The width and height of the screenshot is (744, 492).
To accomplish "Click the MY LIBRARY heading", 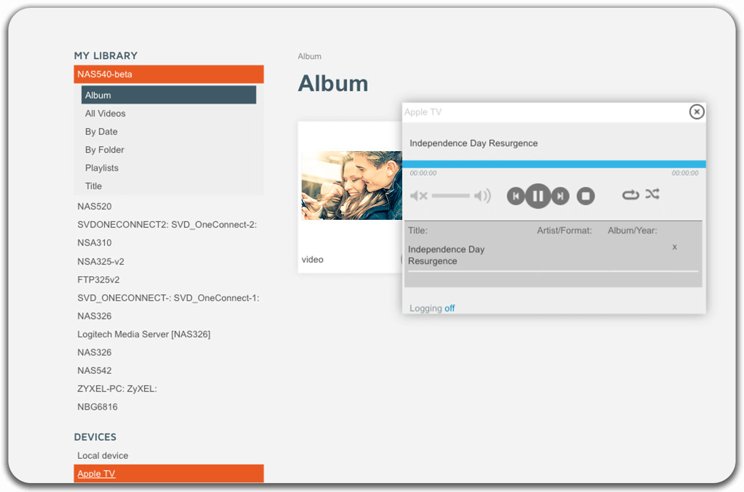I will 106,56.
